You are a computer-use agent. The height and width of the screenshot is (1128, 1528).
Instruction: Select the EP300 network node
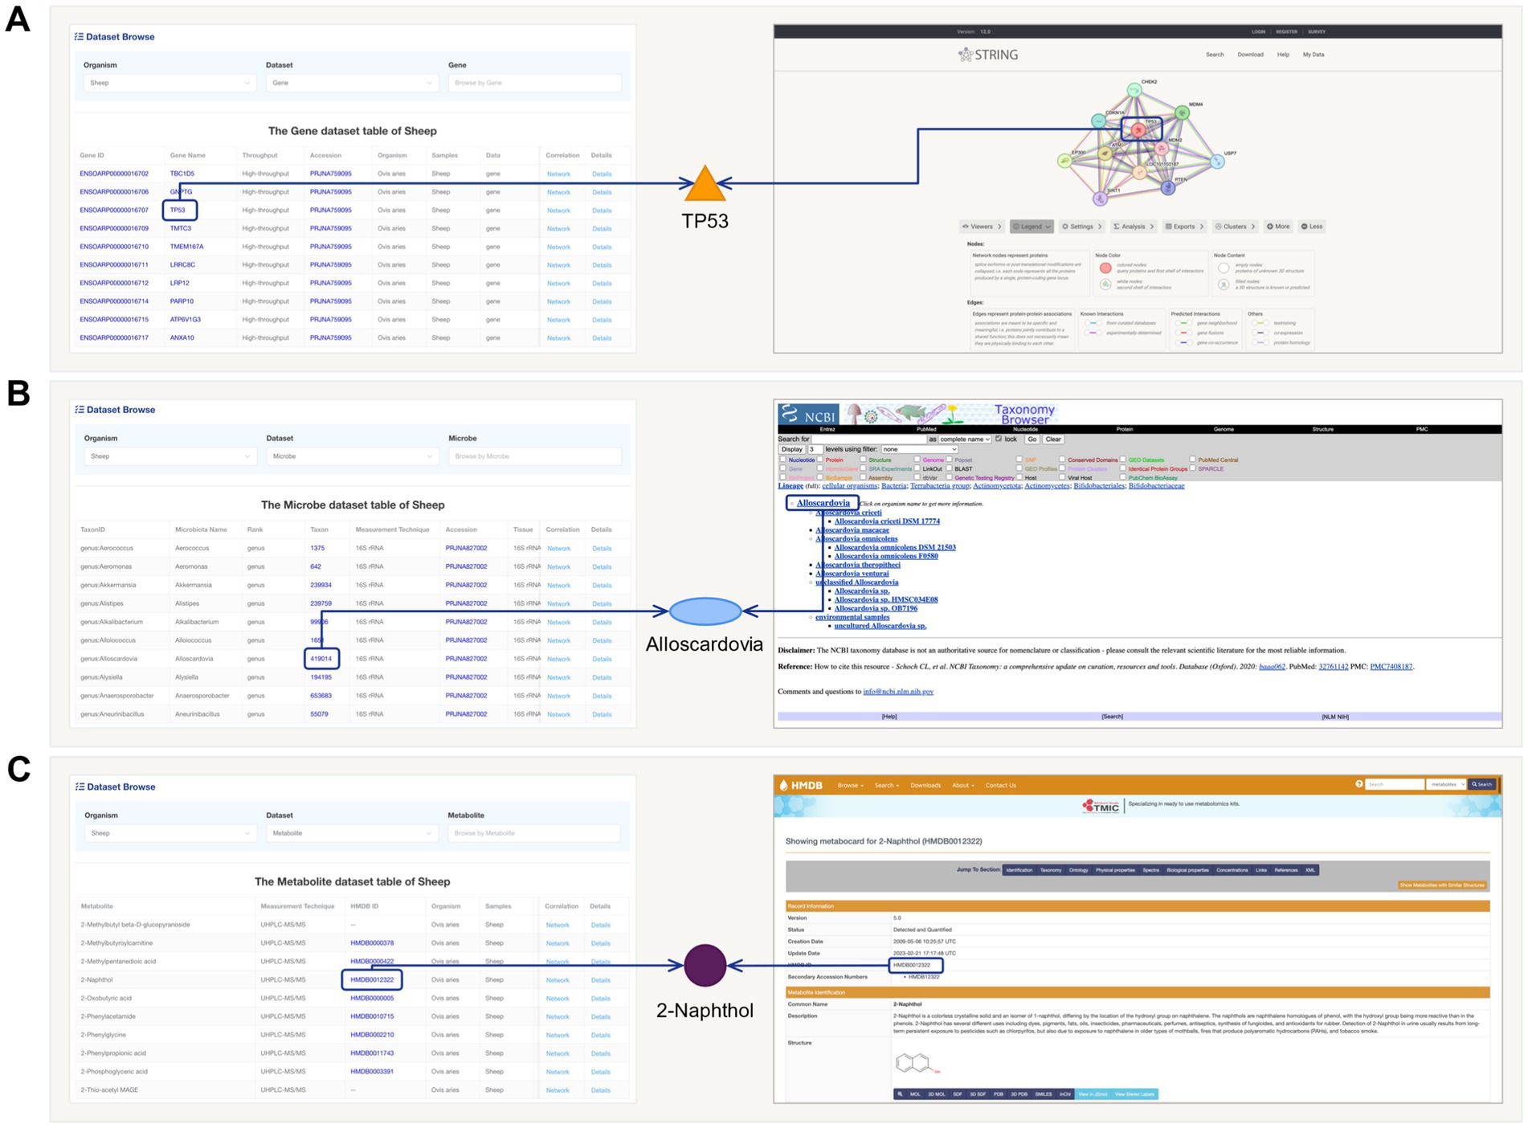1064,161
